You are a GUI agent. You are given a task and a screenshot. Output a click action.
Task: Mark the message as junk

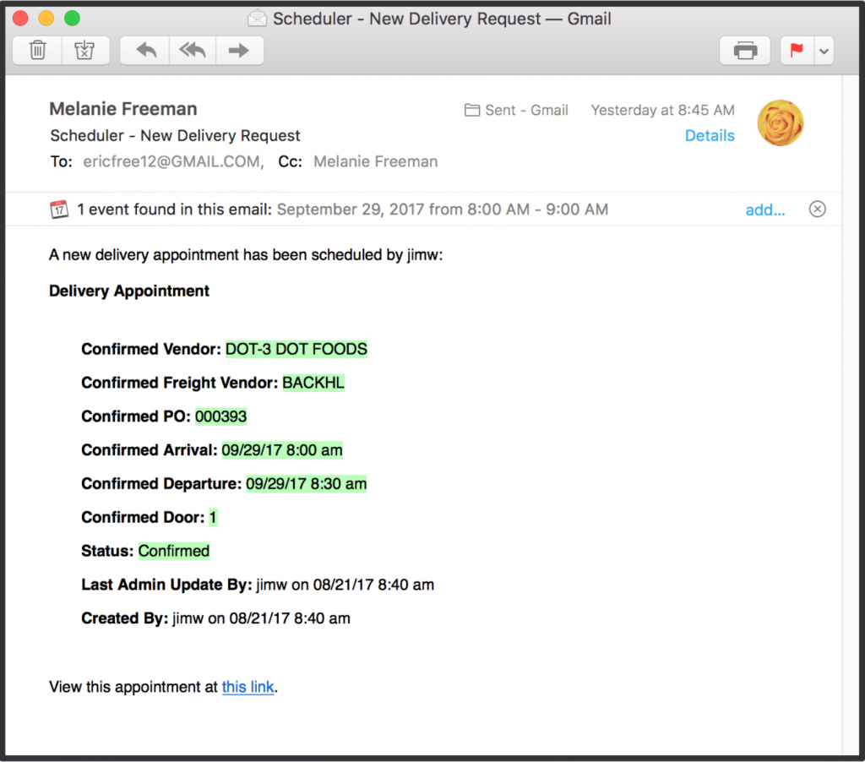(85, 51)
